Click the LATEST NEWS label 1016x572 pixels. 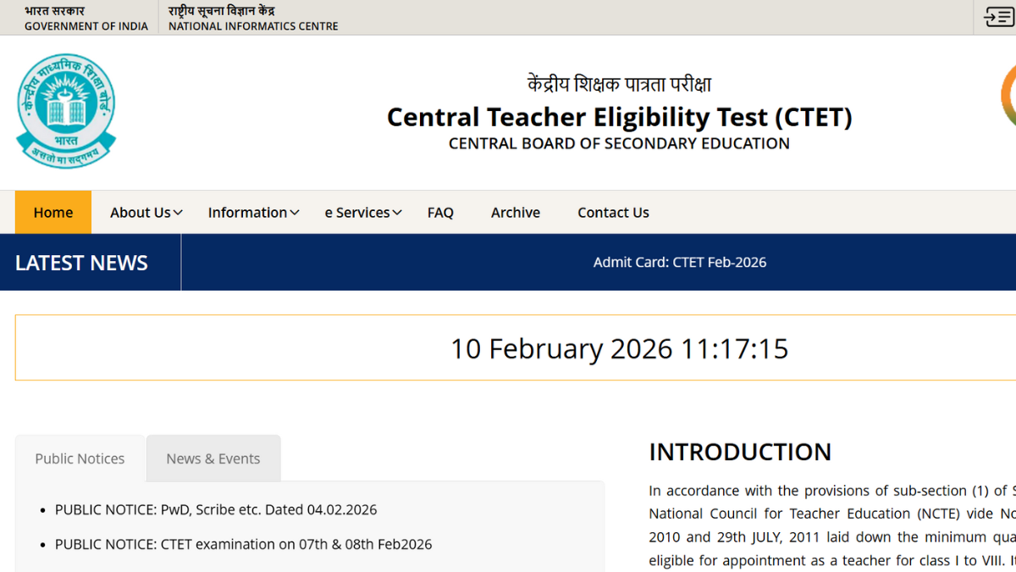(81, 263)
